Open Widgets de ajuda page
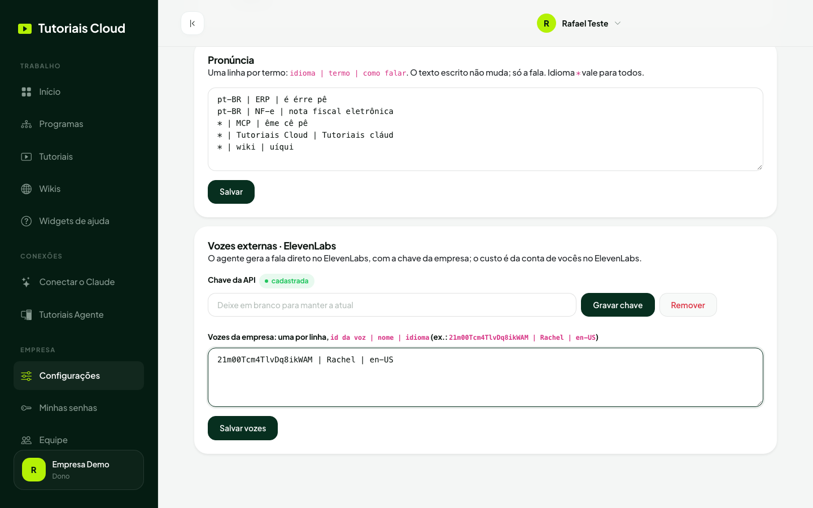813x508 pixels. [78, 221]
